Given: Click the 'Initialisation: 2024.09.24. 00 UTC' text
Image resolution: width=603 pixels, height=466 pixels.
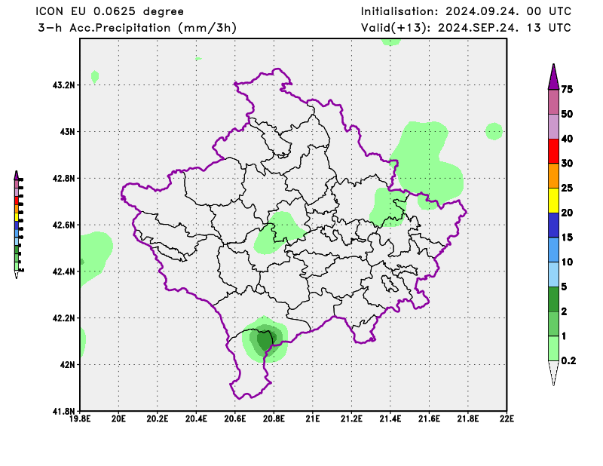Looking at the screenshot, I should (466, 11).
